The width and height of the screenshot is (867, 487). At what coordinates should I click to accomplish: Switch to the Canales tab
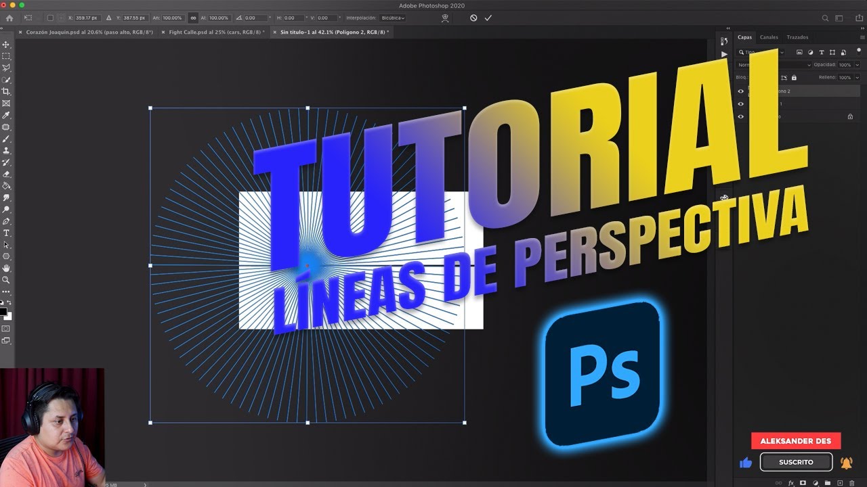pyautogui.click(x=769, y=38)
